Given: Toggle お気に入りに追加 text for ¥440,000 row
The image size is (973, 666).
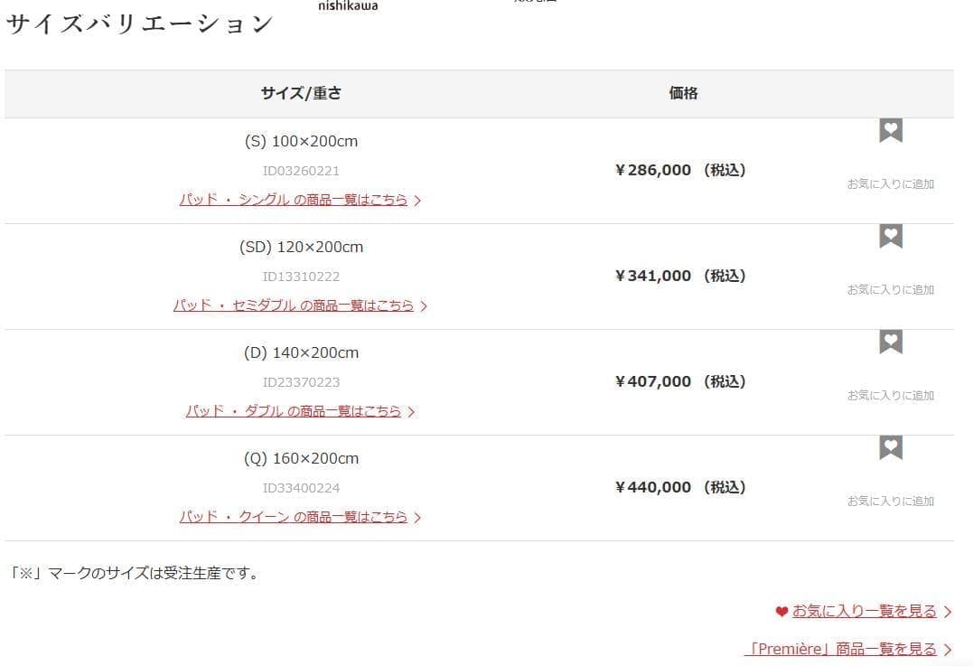Looking at the screenshot, I should [890, 502].
